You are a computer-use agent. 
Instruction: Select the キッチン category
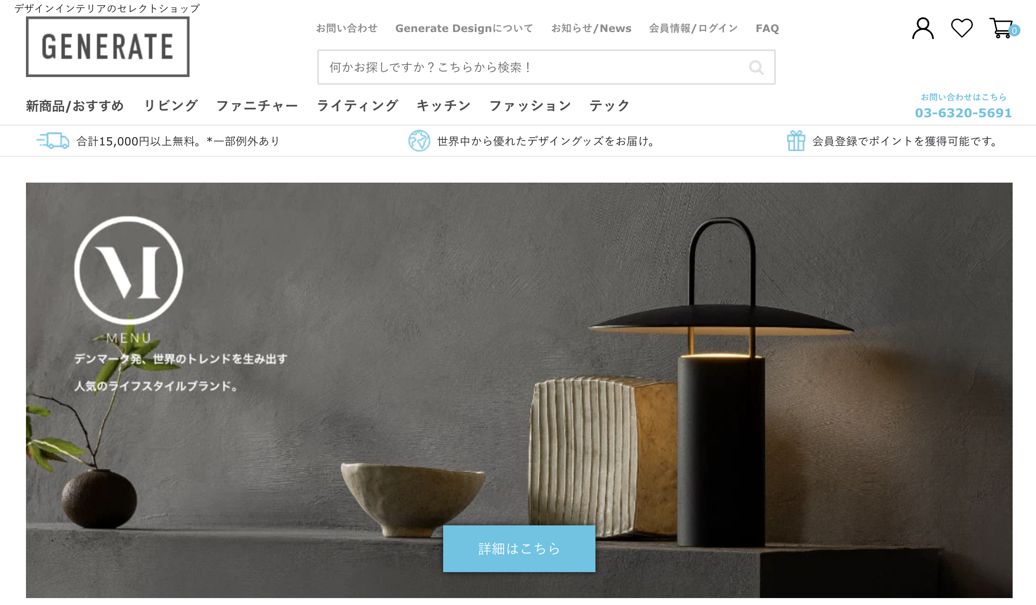(x=444, y=106)
